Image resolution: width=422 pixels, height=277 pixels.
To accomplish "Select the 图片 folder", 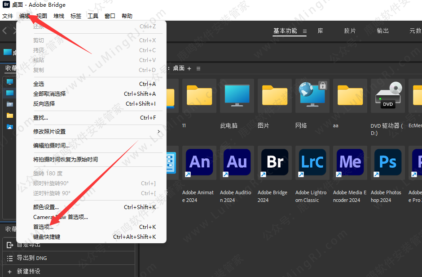I will 275,96.
